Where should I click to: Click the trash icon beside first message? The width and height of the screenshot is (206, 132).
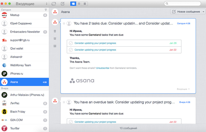click(55, 31)
